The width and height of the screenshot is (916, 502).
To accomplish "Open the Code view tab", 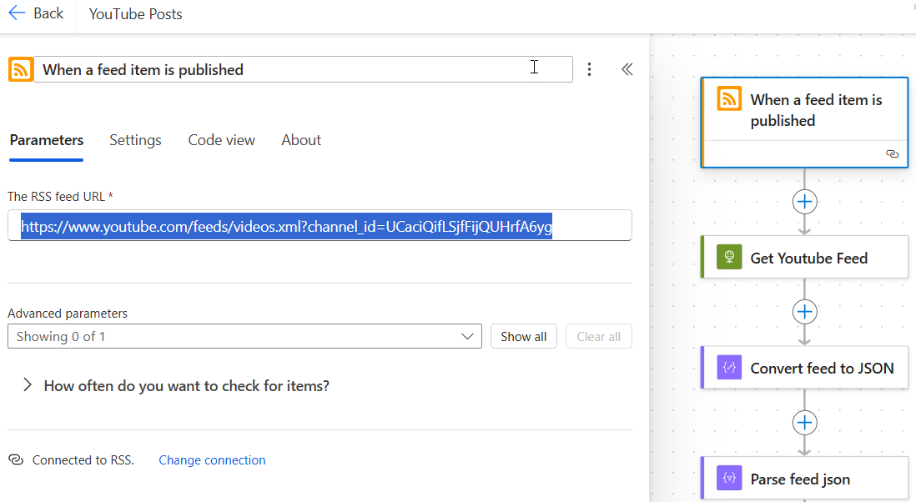I will coord(221,140).
